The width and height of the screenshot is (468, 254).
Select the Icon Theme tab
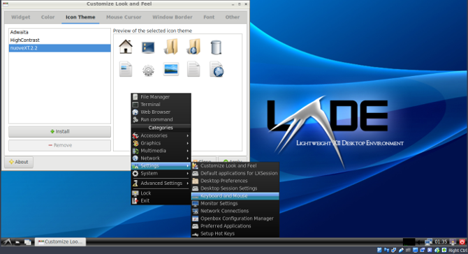(x=80, y=17)
